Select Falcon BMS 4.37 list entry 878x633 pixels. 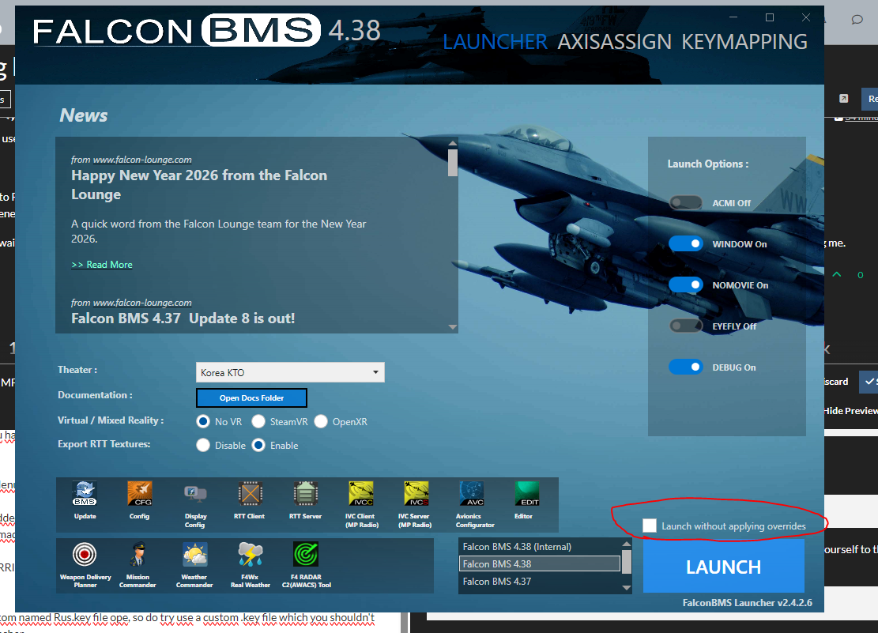540,582
